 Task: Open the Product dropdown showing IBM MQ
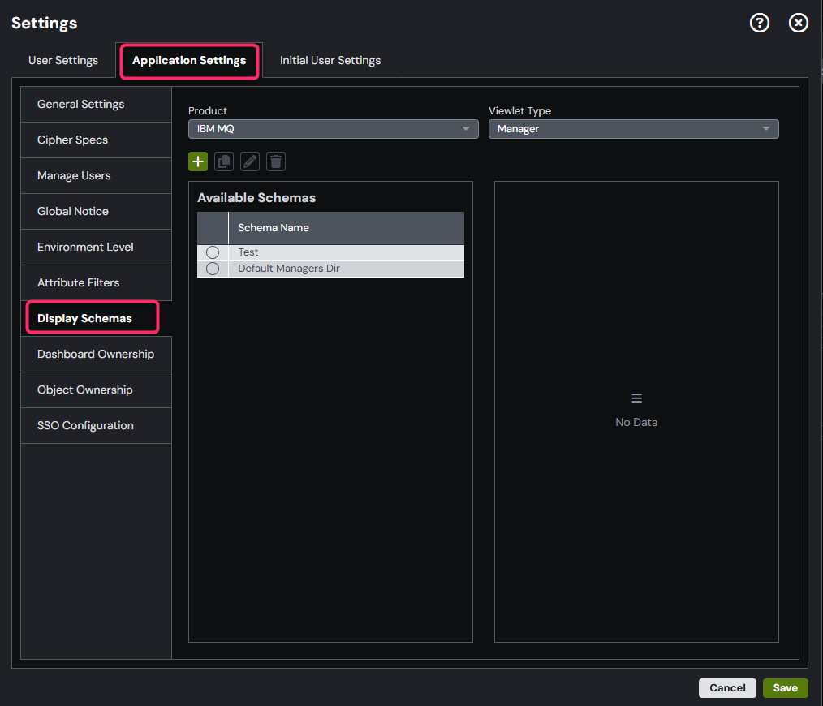tap(333, 128)
